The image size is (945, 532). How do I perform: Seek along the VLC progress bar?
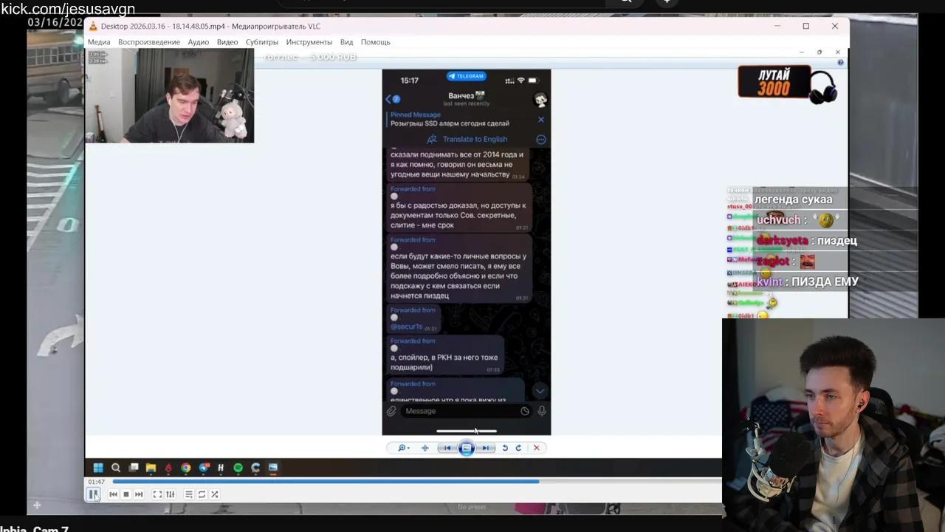[416, 482]
